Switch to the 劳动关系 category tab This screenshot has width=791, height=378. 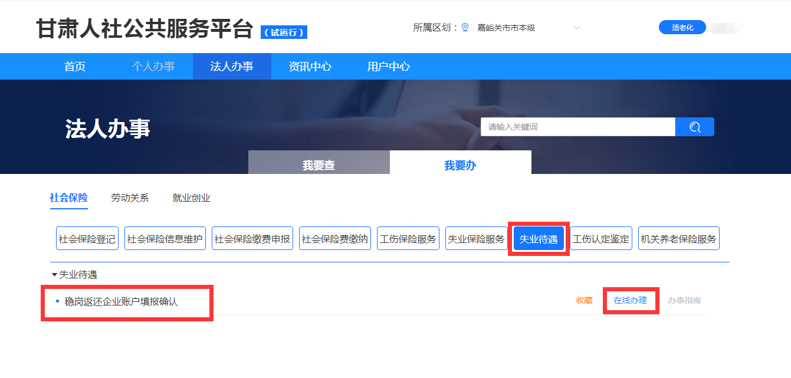pos(130,198)
